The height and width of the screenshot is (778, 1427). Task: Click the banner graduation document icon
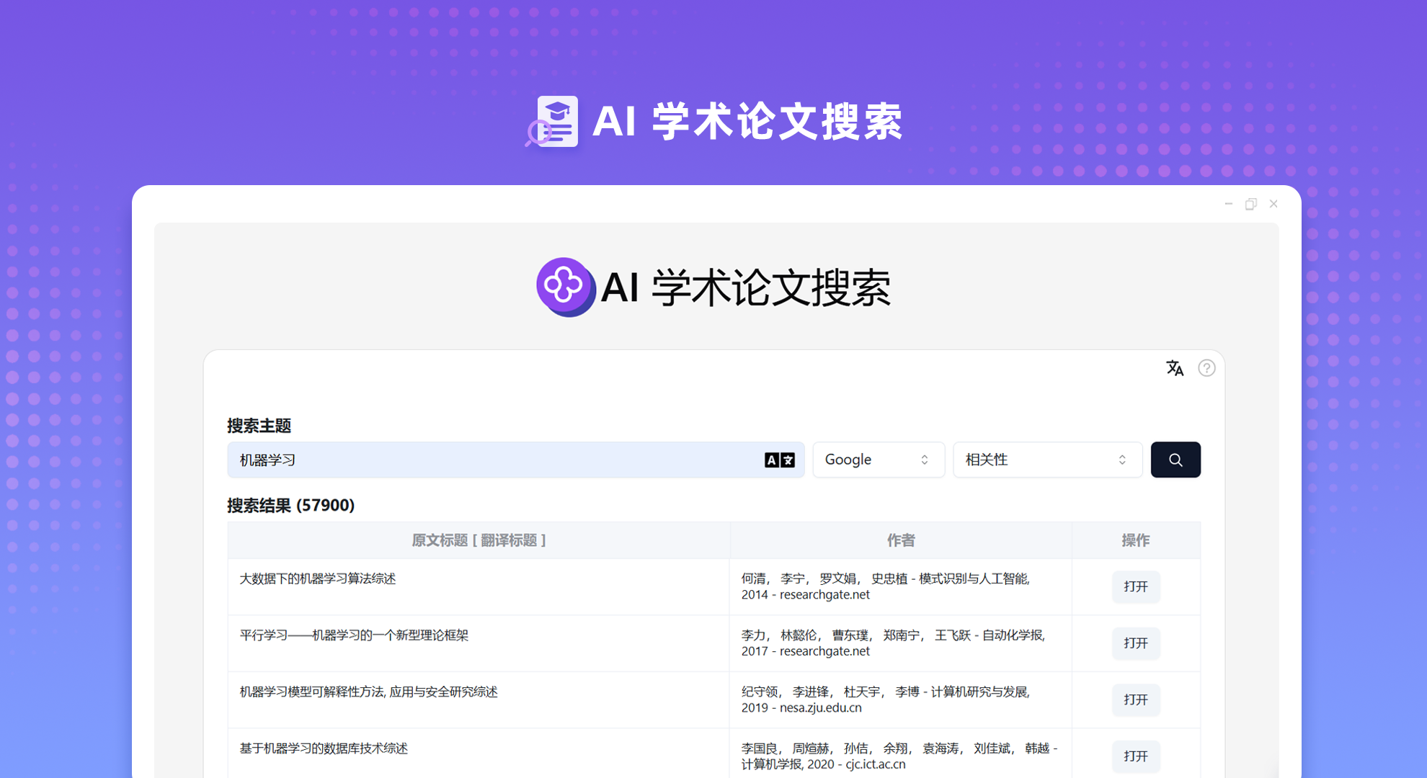click(552, 121)
